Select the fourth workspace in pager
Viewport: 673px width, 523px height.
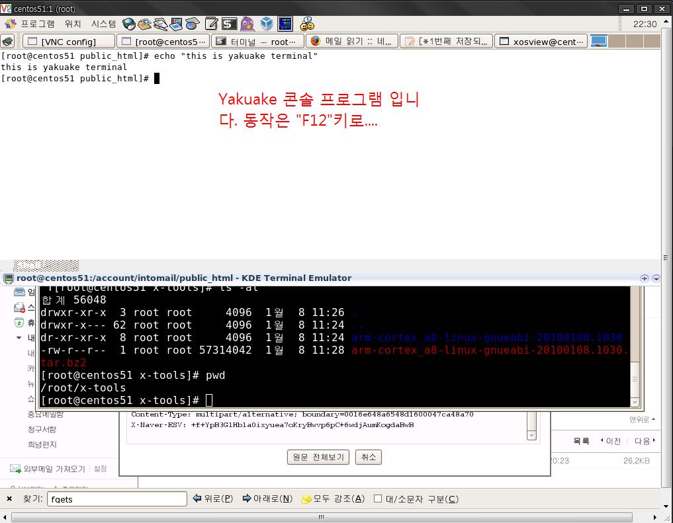(x=652, y=41)
